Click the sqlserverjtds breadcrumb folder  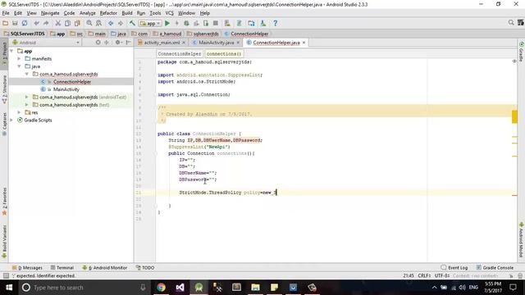pyautogui.click(x=203, y=34)
